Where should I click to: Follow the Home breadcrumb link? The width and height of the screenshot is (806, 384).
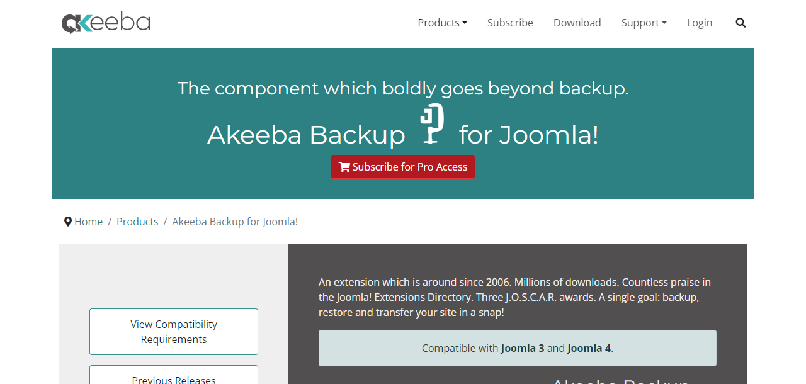88,221
